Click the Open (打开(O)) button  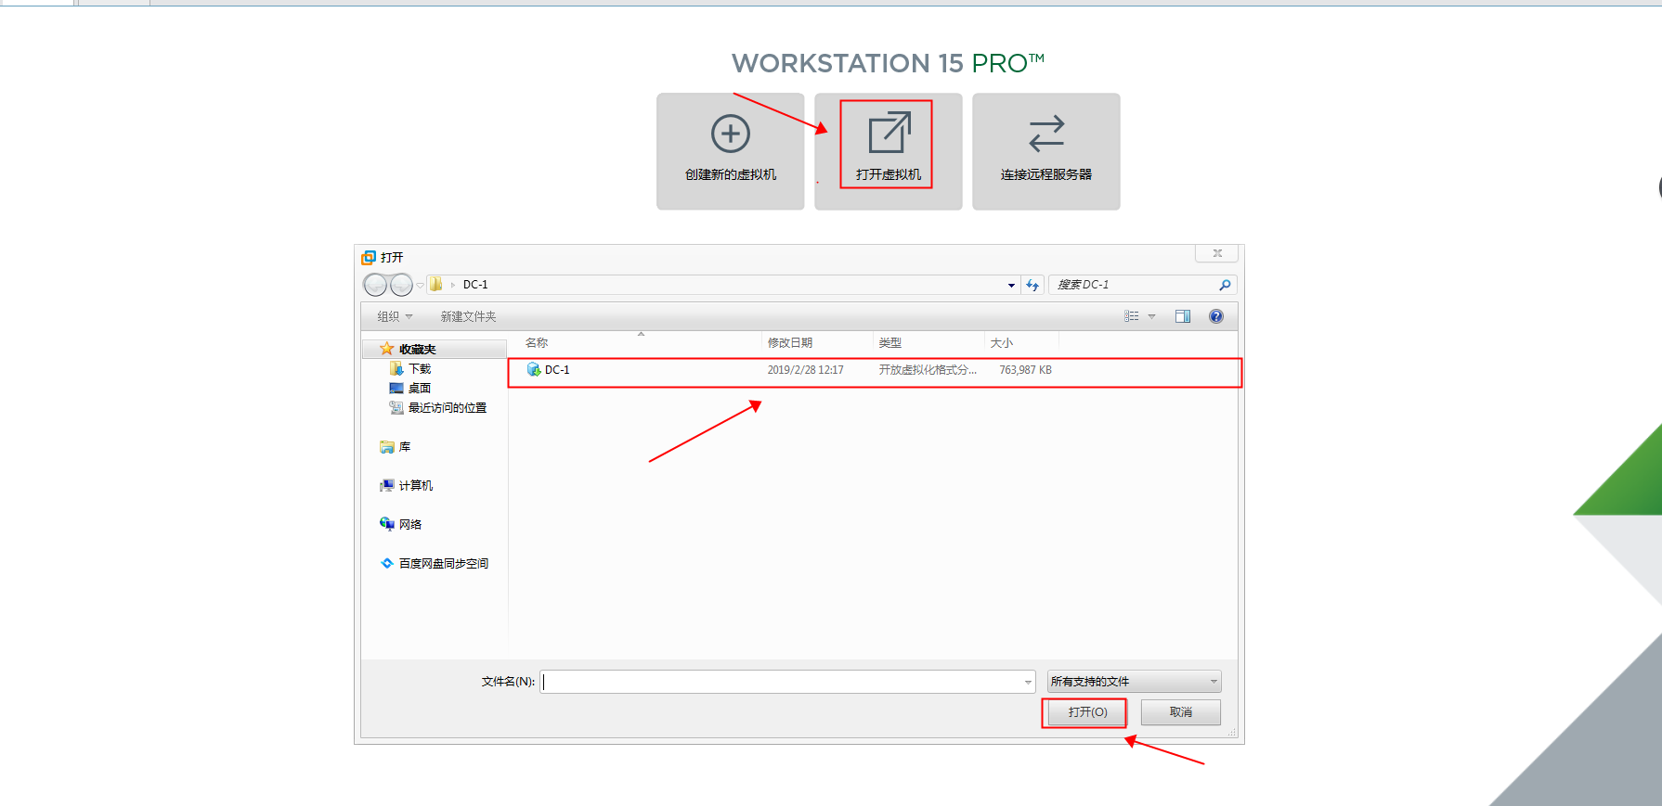tap(1087, 712)
